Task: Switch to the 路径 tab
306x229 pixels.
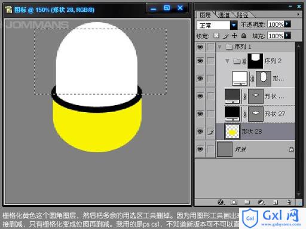Action: pos(242,15)
